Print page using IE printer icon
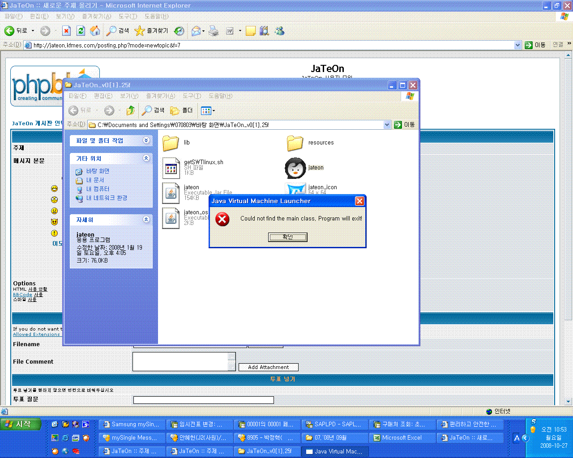Screen dimensions: 573x458 [214, 31]
